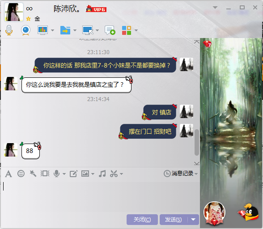Click message bubble '88'

[30, 151]
